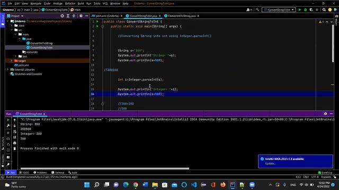Expand the target folder
The height and width of the screenshot is (190, 339).
pos(12,61)
